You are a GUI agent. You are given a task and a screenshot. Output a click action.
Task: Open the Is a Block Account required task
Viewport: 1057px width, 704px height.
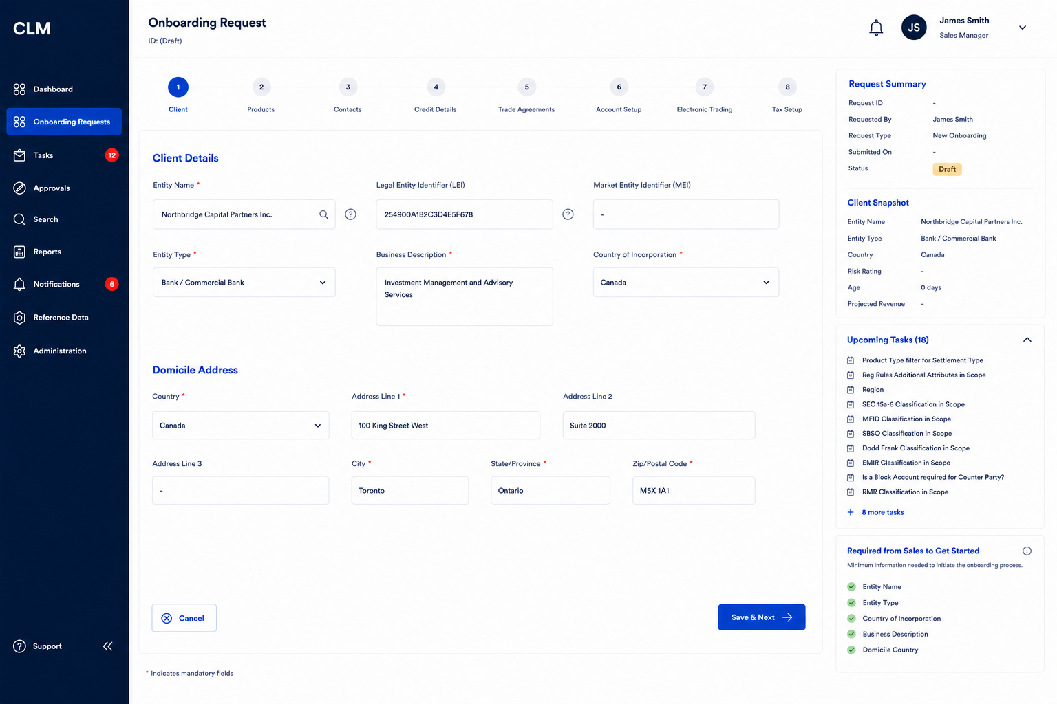(932, 477)
